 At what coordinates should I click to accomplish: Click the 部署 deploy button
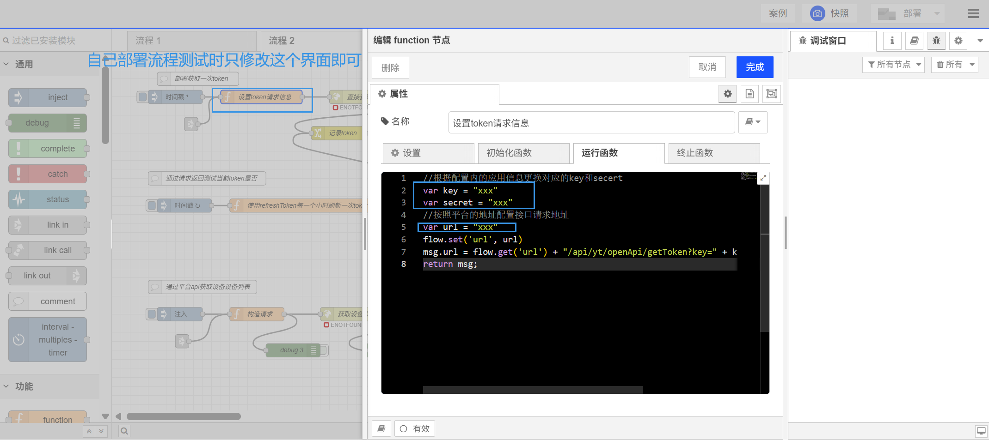pos(900,13)
